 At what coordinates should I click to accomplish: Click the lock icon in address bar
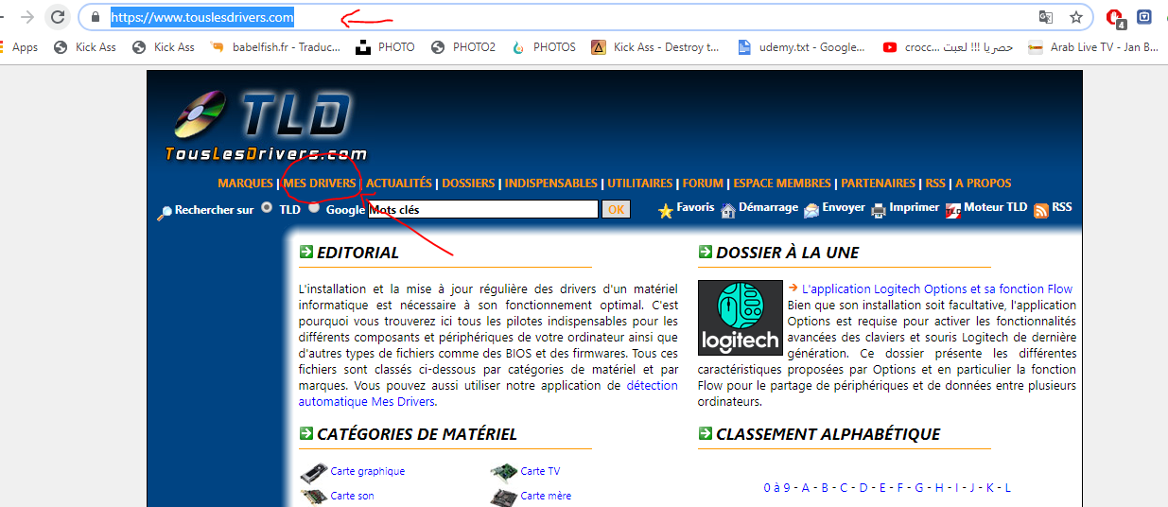95,17
